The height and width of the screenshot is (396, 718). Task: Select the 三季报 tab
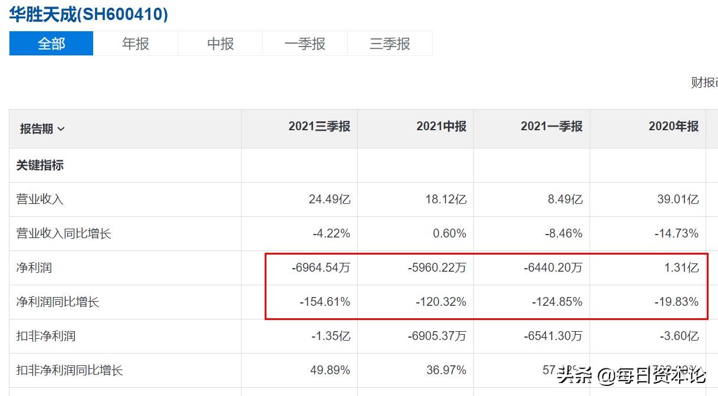(390, 44)
